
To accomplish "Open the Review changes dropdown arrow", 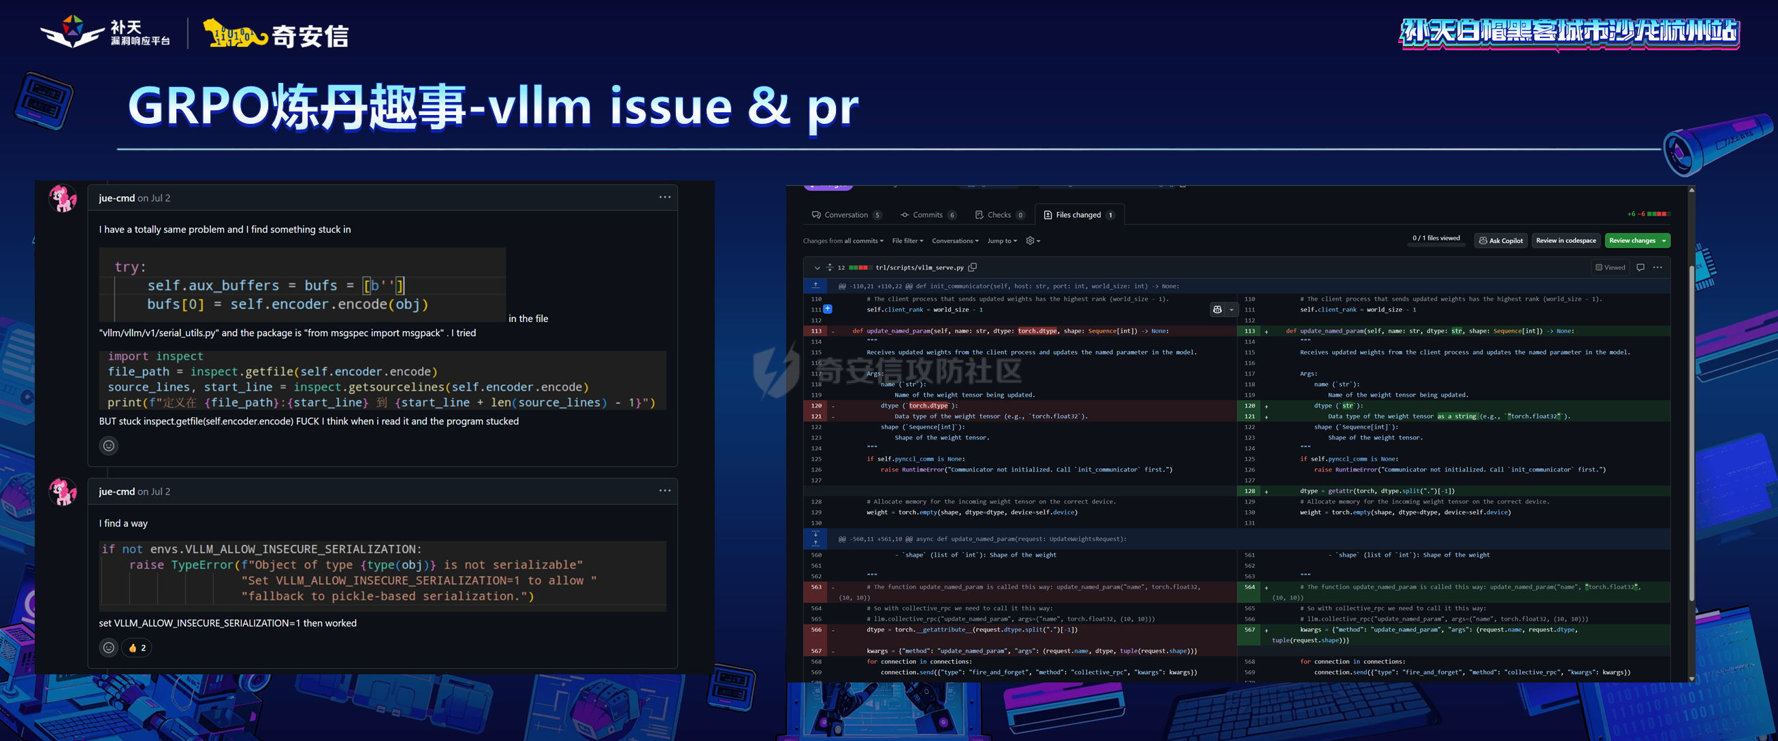I will (x=1664, y=241).
